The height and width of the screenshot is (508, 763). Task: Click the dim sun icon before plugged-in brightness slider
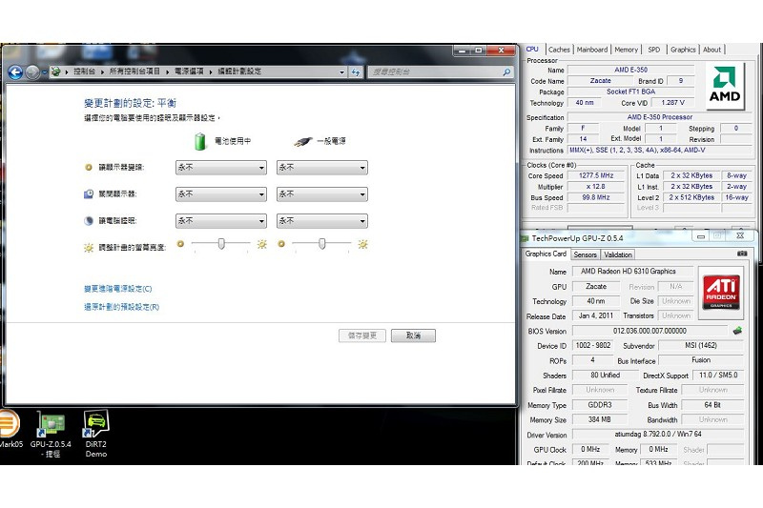281,244
